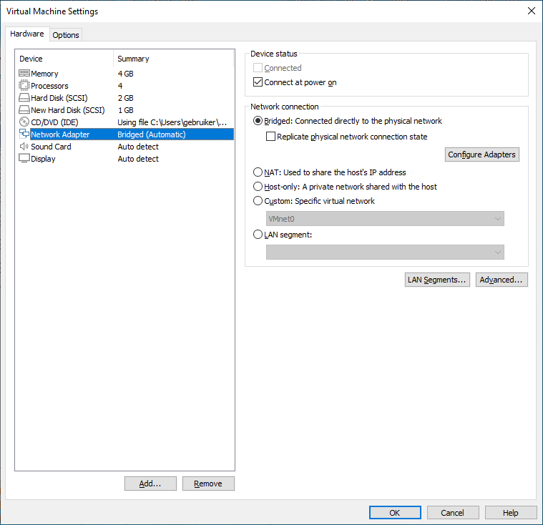Expand the LAN segment dropdown
This screenshot has width=543, height=525.
tap(384, 252)
